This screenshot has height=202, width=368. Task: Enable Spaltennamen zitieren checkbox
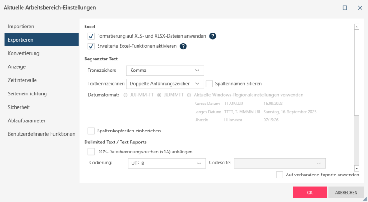coord(209,84)
